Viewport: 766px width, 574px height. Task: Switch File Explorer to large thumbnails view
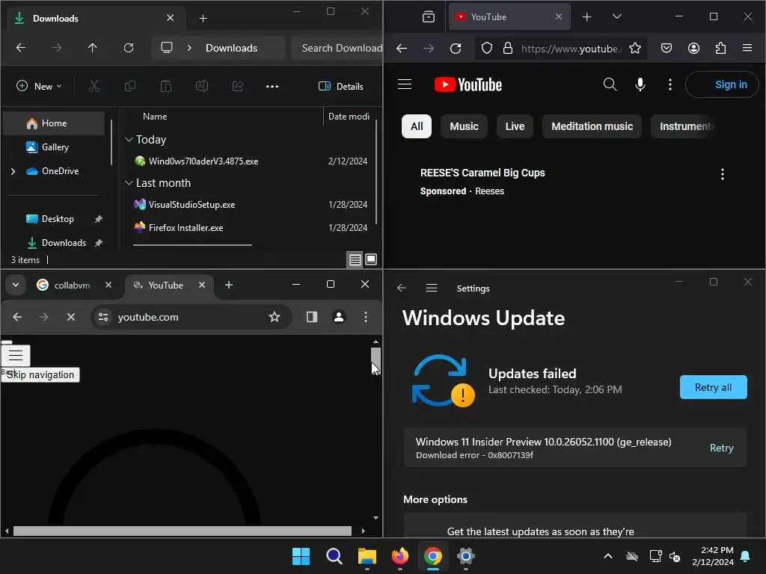[x=371, y=259]
